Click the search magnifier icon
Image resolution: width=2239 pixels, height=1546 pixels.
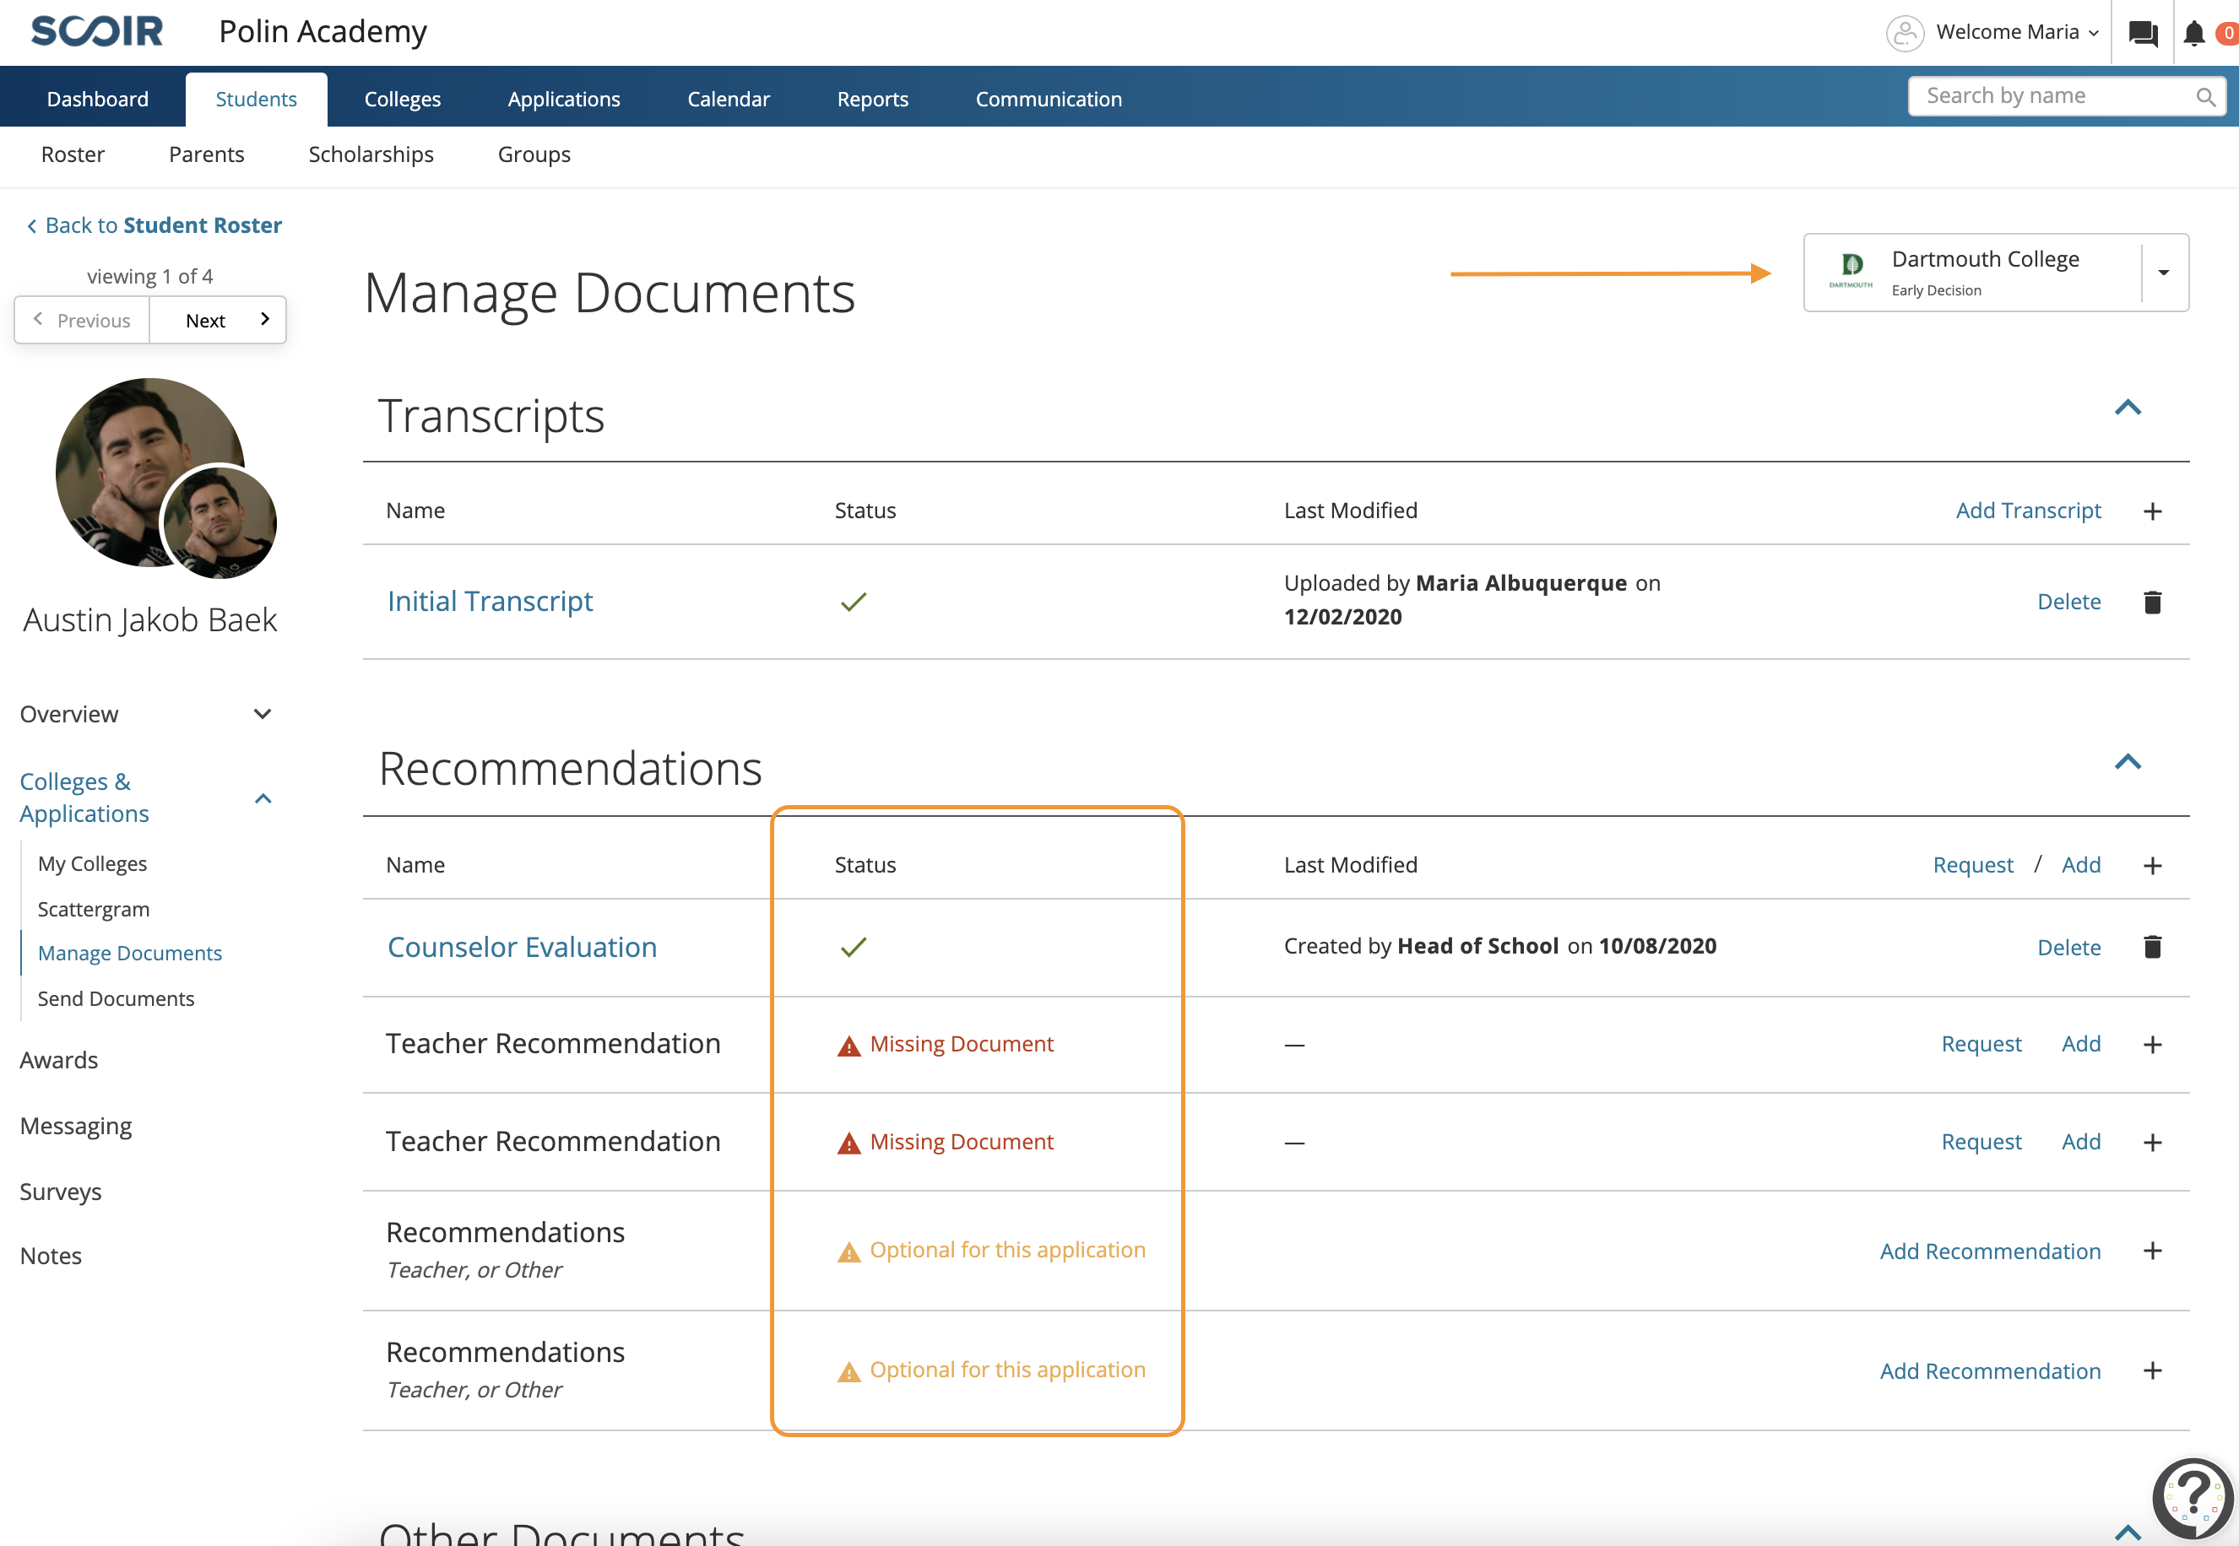tap(2205, 97)
